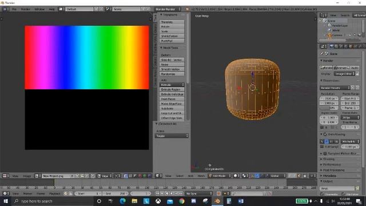Click the image editor type icon
The width and height of the screenshot is (366, 206).
(x=5, y=176)
